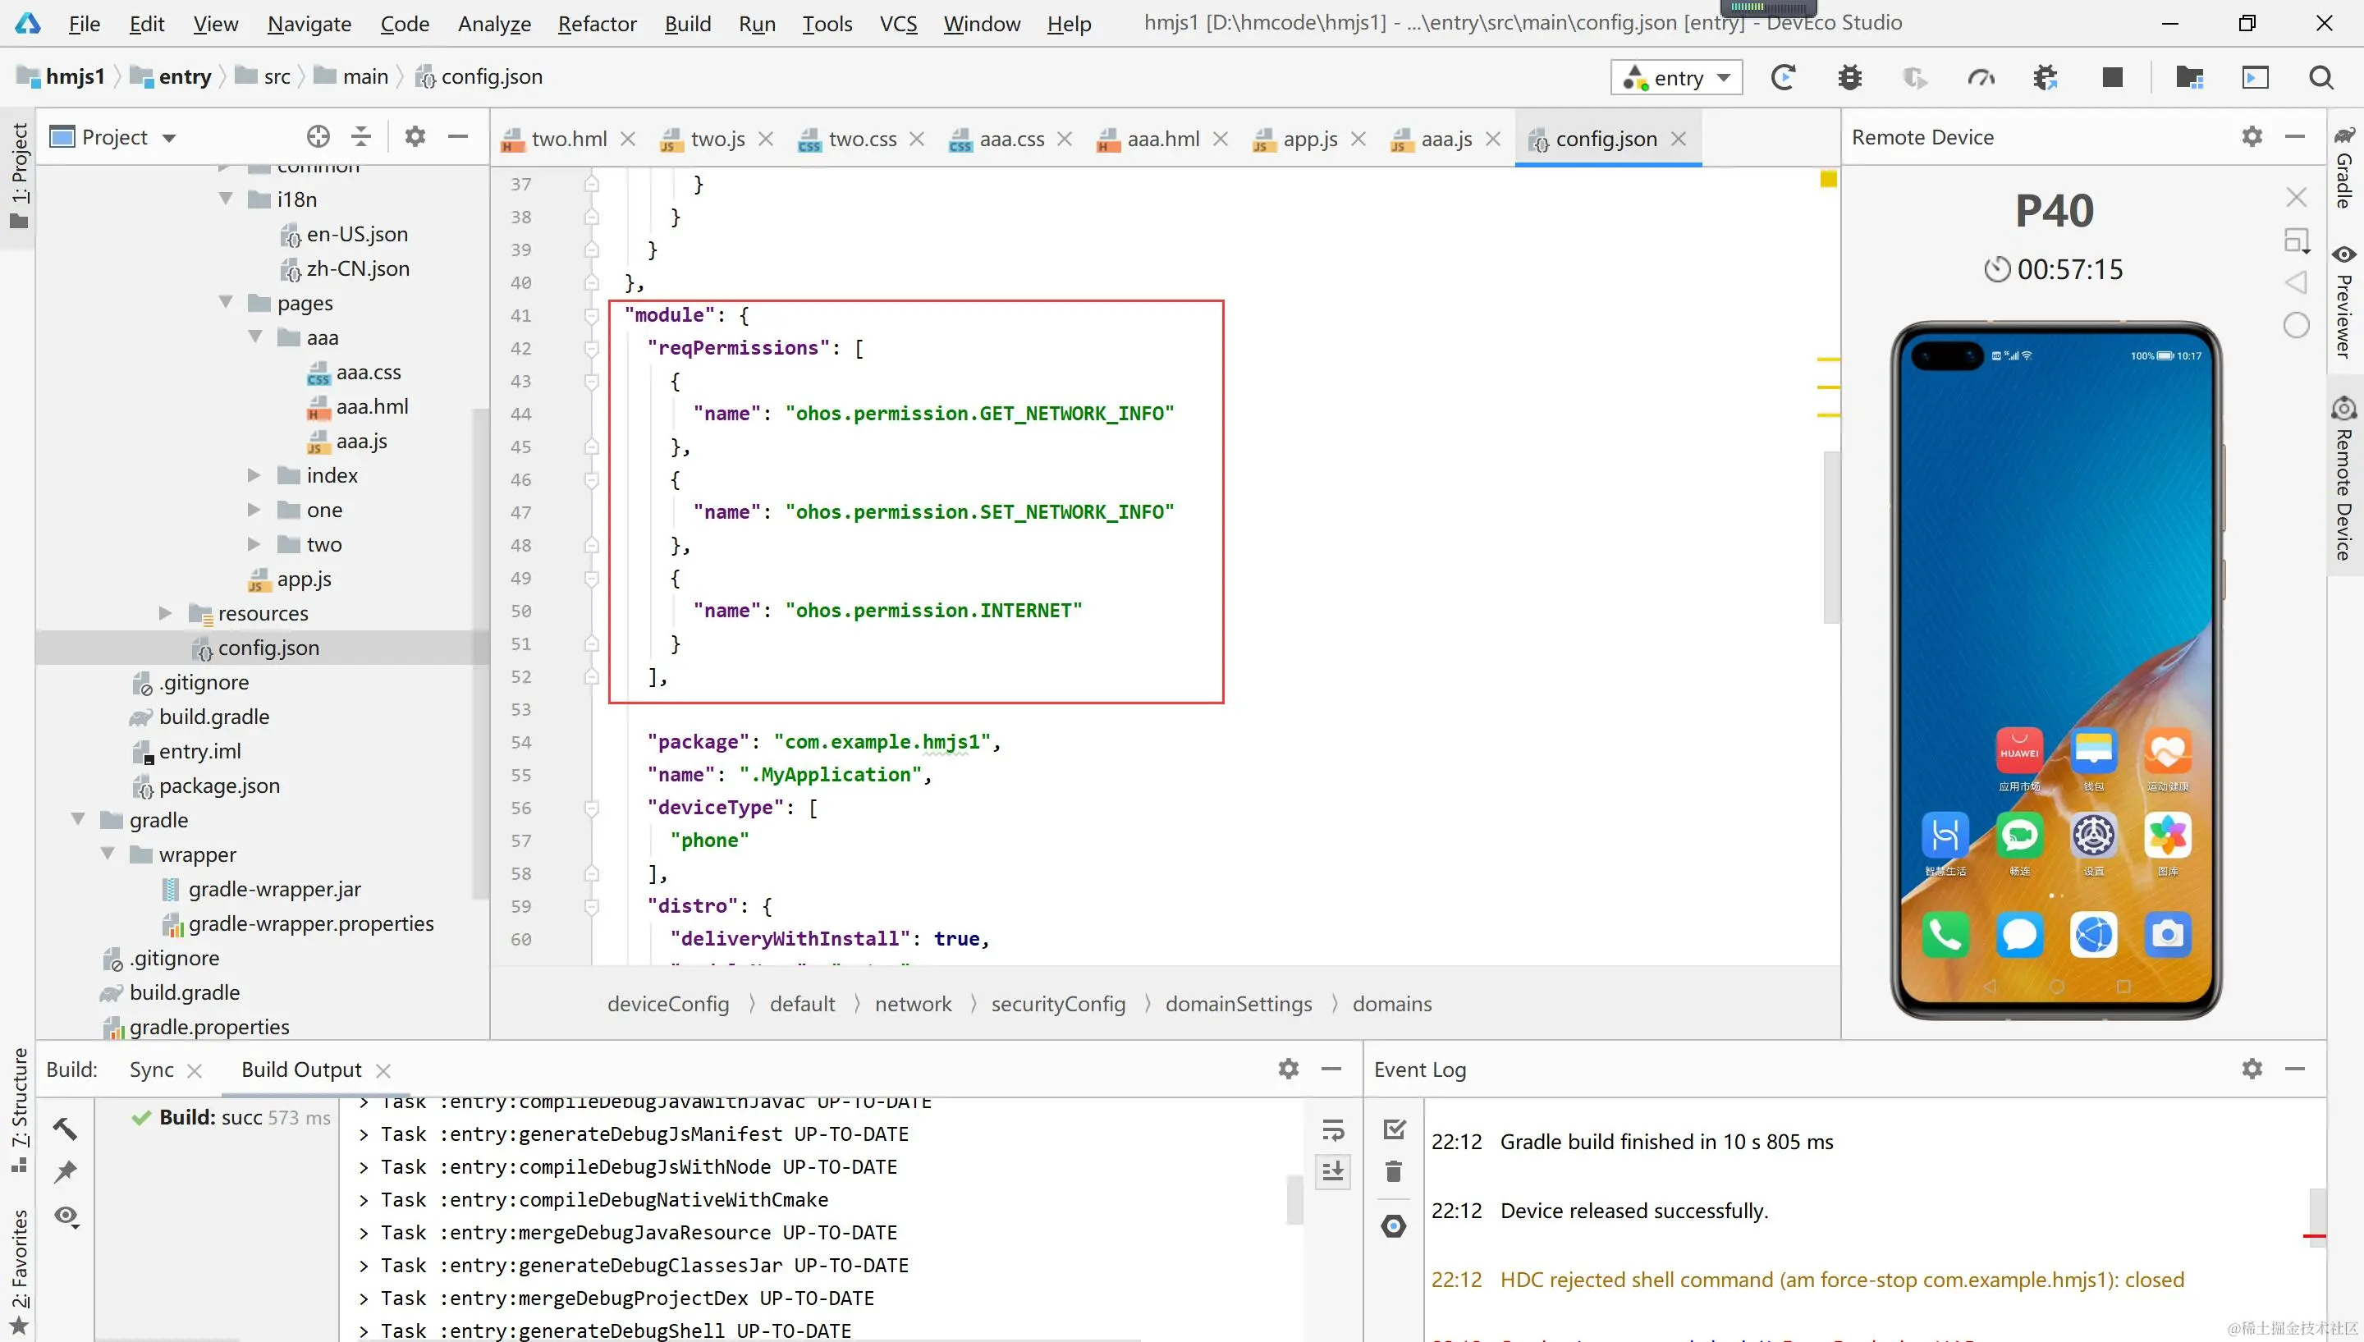Toggle the eye view icon in Build panel
The image size is (2364, 1342).
tap(66, 1216)
